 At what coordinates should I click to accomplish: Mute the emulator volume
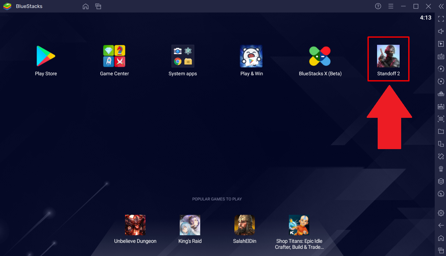441,31
